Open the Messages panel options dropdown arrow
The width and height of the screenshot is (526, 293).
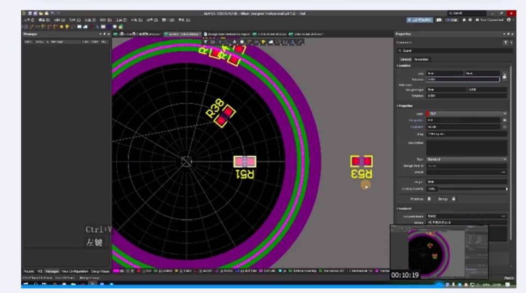pos(100,34)
